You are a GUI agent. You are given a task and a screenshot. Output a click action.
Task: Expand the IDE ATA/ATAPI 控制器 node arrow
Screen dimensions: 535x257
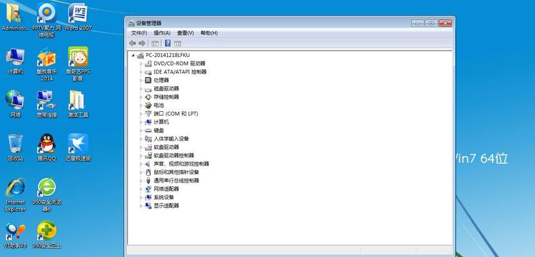[141, 72]
